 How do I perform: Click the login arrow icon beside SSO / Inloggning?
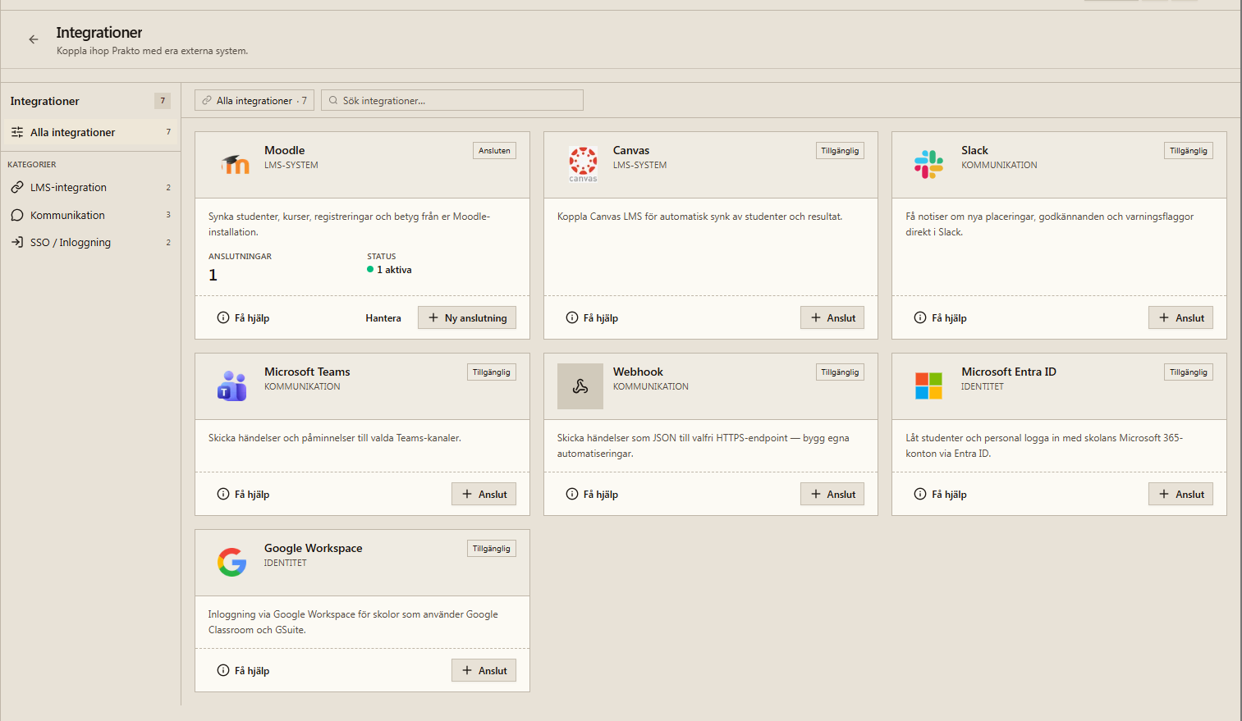17,242
